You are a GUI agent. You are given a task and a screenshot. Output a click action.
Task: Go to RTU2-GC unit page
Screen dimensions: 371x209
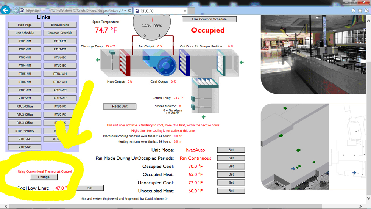pos(25,147)
